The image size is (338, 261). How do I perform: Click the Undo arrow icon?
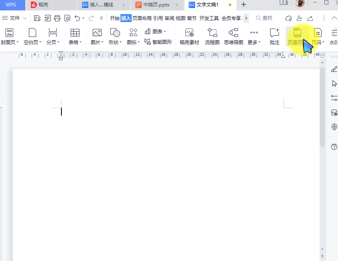[77, 18]
